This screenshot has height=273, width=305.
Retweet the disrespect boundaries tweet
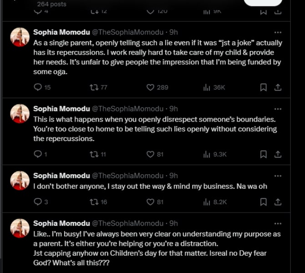pos(94,154)
